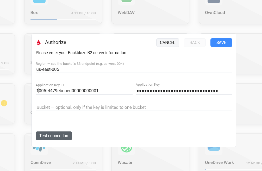Click the disabled Back button

195,43
